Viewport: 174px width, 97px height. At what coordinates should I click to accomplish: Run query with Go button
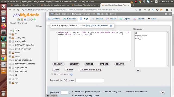162,92
